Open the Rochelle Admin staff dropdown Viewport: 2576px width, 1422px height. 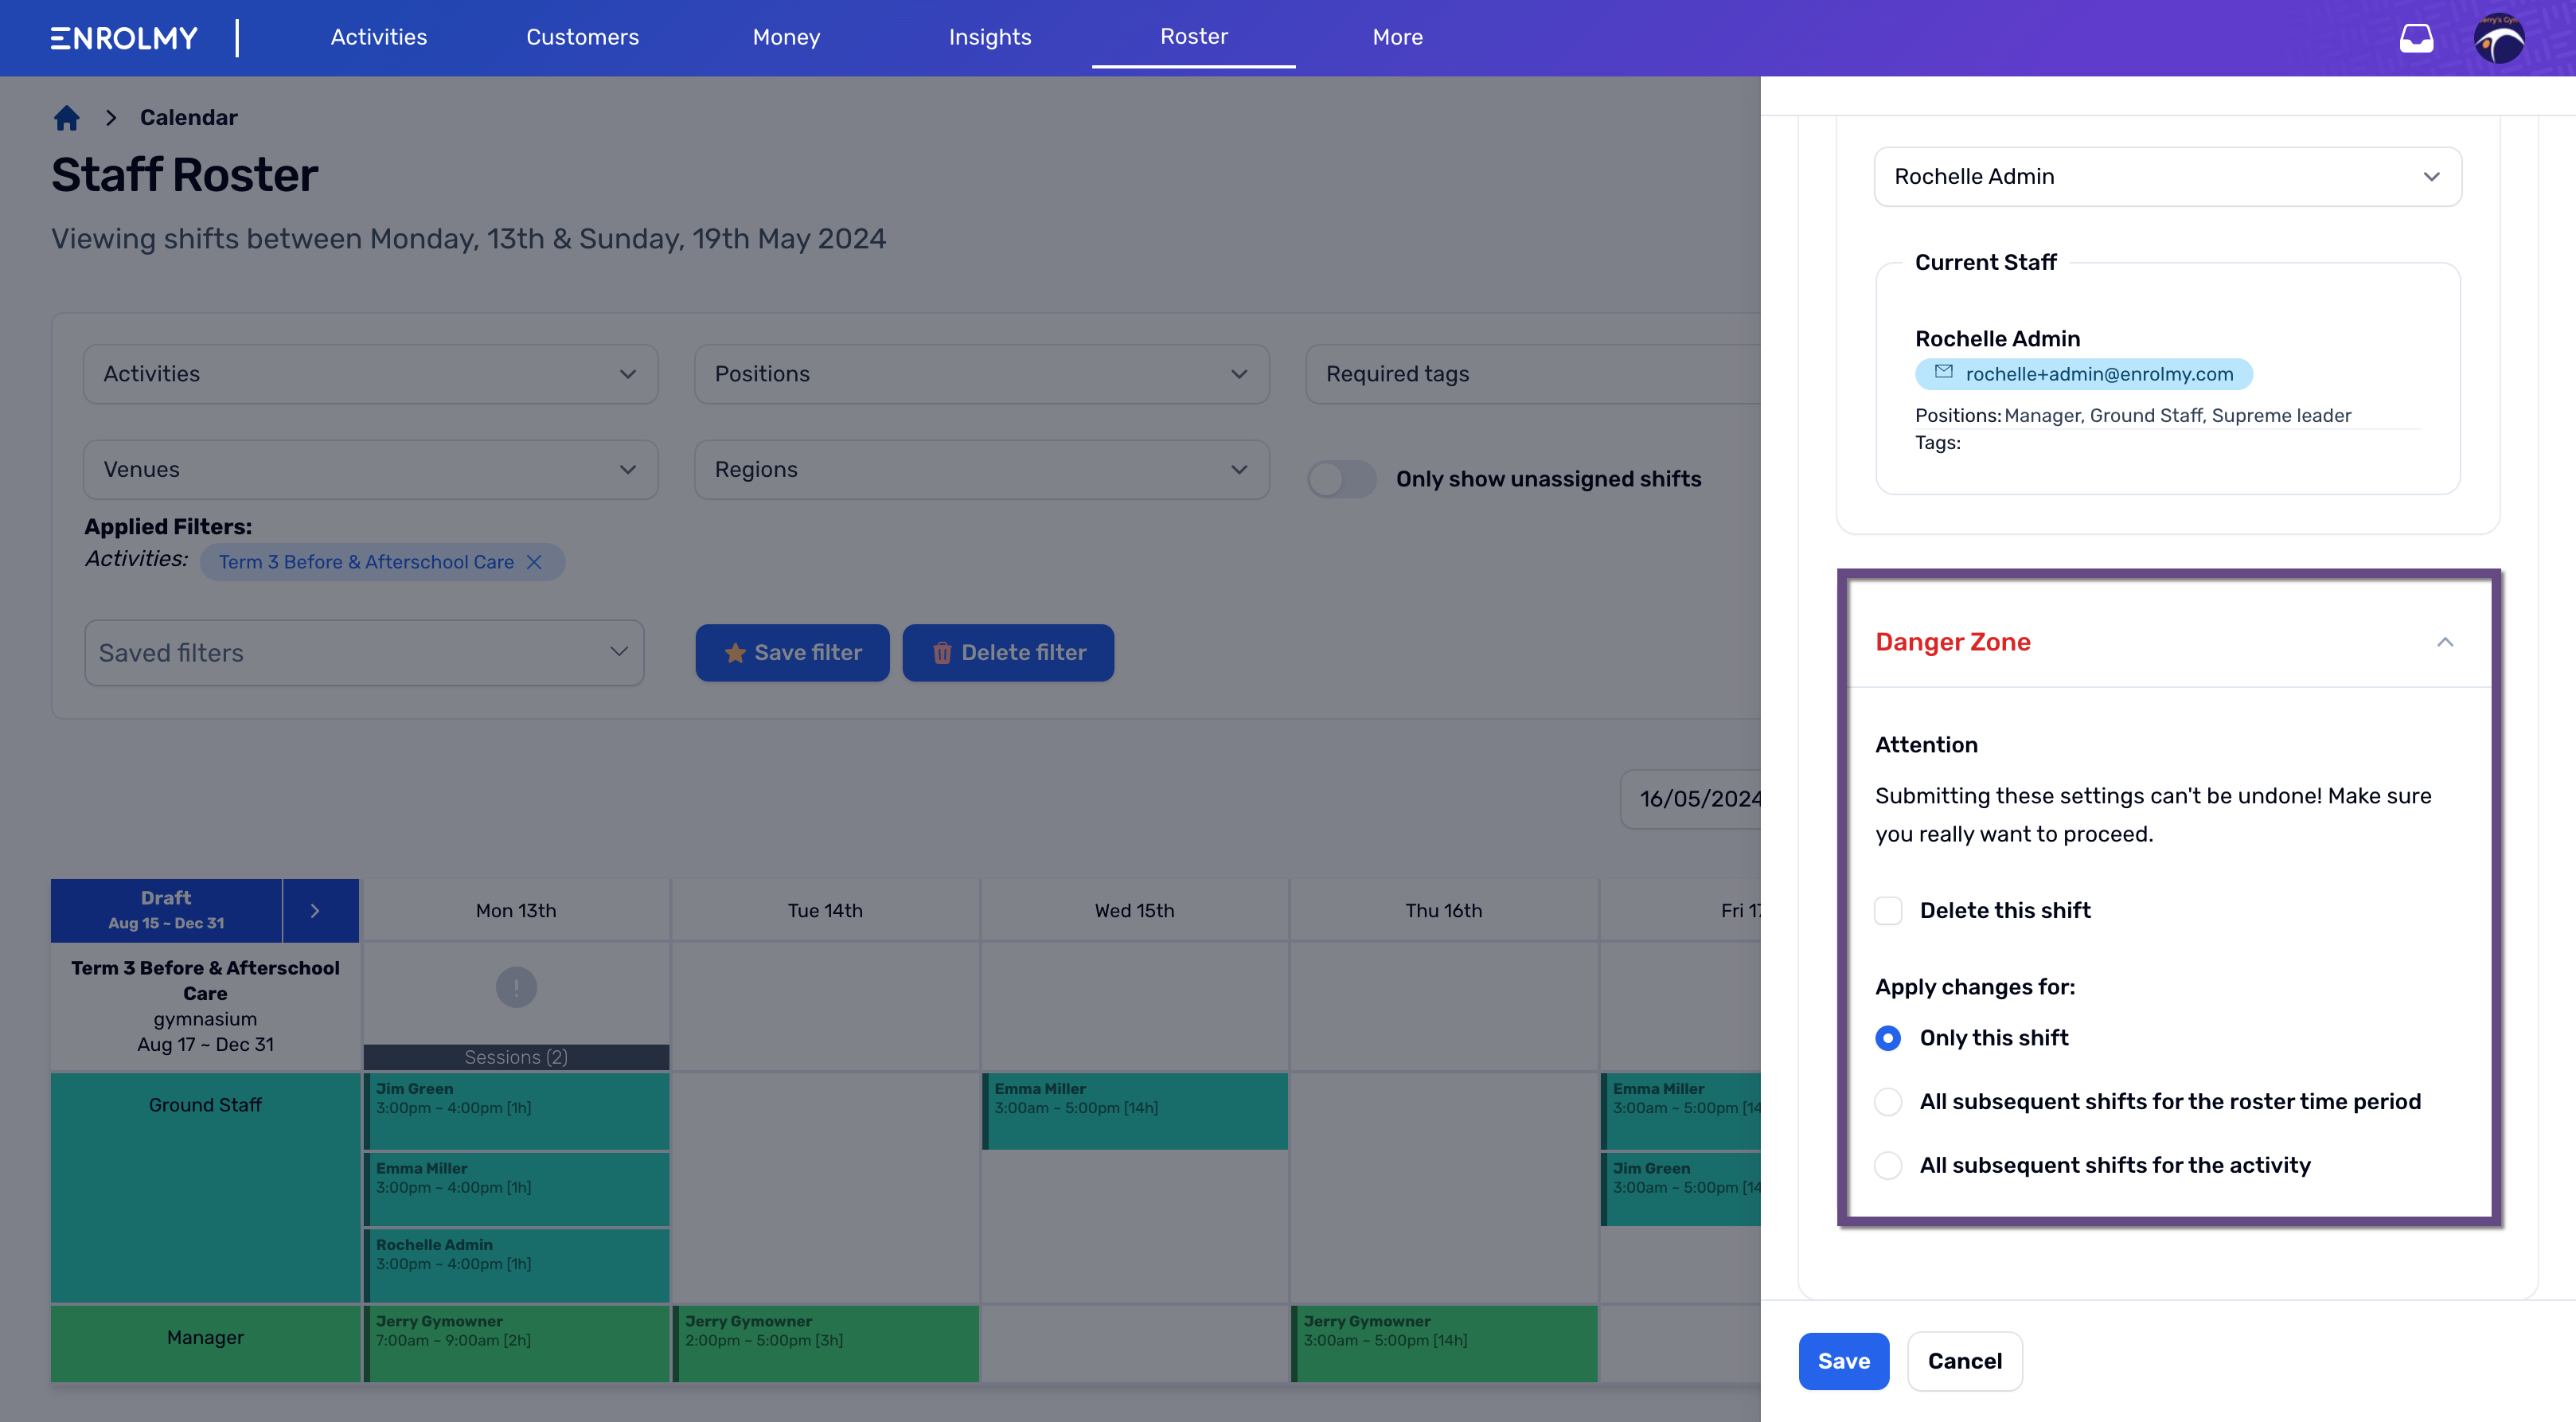click(x=2167, y=177)
